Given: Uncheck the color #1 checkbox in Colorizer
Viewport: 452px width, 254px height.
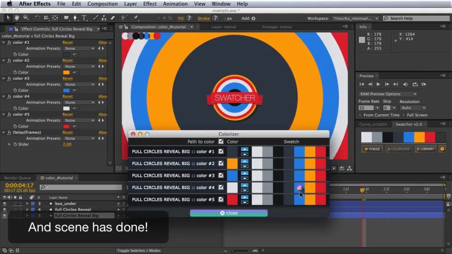Looking at the screenshot, I should [221, 151].
